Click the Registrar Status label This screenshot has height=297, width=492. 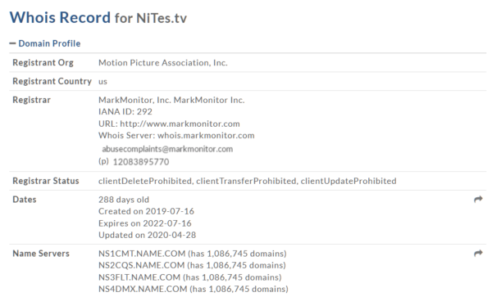coord(46,181)
